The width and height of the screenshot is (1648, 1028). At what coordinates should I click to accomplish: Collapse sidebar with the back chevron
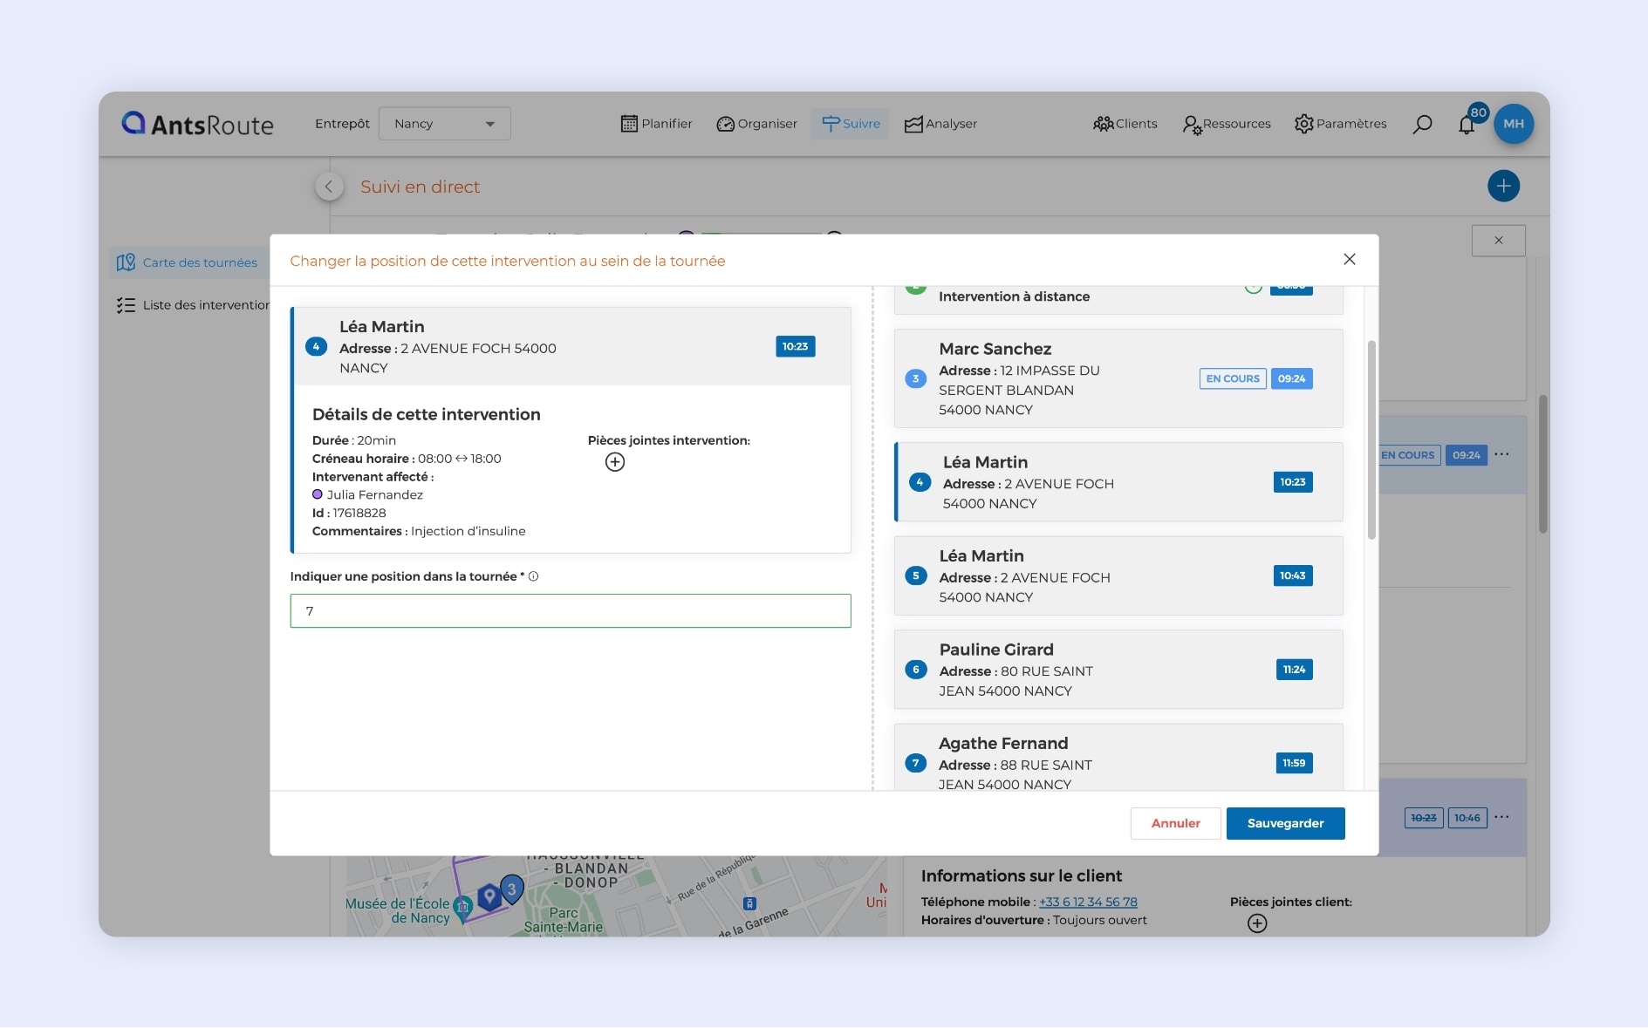point(329,187)
